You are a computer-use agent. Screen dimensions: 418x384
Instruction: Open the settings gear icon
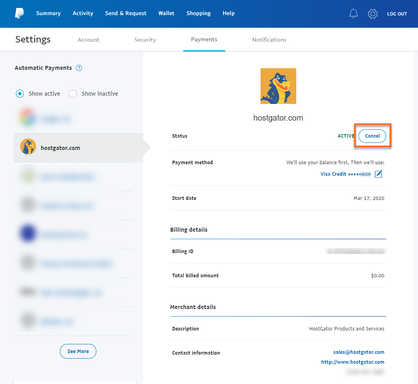coord(372,13)
